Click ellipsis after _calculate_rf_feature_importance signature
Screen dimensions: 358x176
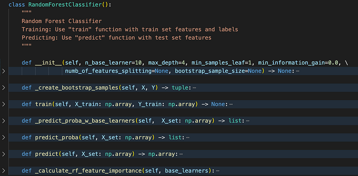[x=217, y=171]
